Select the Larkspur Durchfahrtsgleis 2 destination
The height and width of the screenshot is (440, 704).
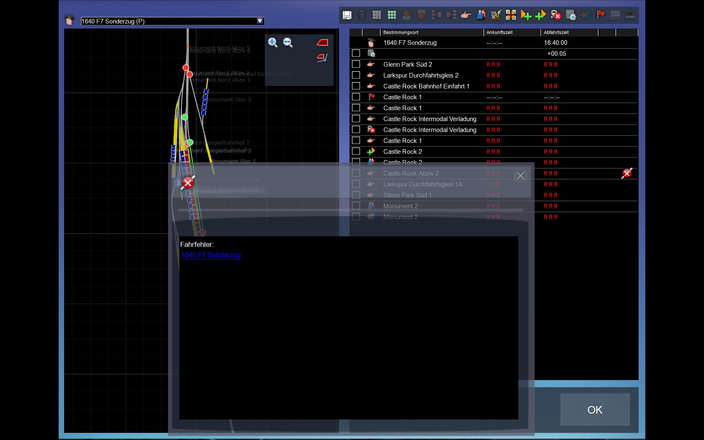pos(421,75)
